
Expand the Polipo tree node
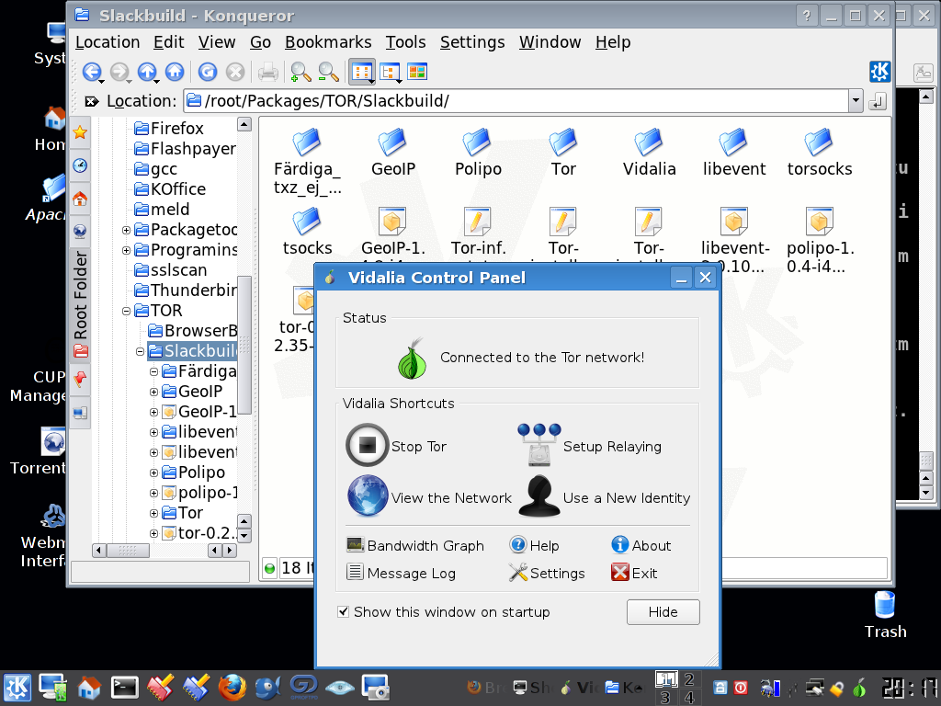[x=154, y=473]
